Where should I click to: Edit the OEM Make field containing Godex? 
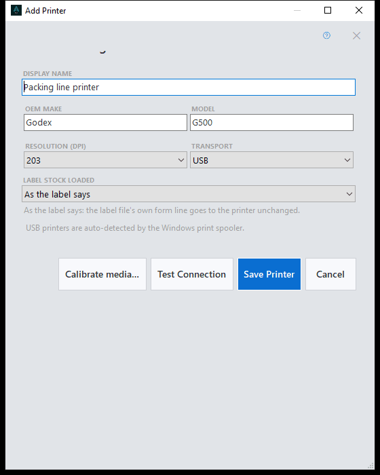tap(105, 122)
